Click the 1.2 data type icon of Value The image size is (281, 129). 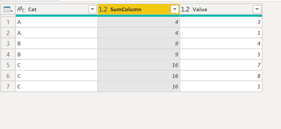185,9
